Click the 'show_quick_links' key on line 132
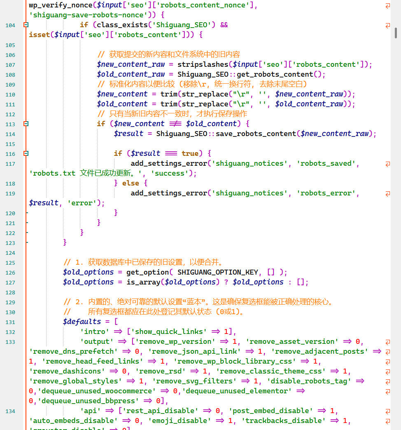 point(169,331)
